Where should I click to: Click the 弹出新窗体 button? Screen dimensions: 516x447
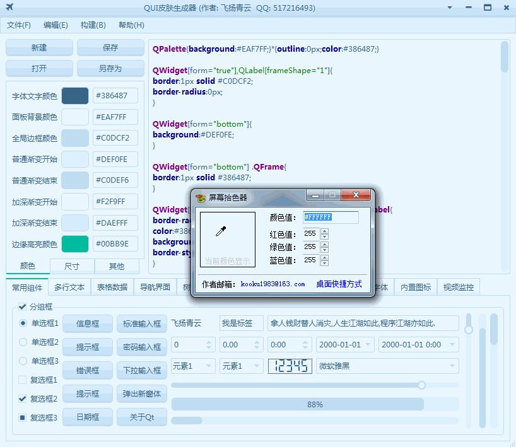(142, 393)
